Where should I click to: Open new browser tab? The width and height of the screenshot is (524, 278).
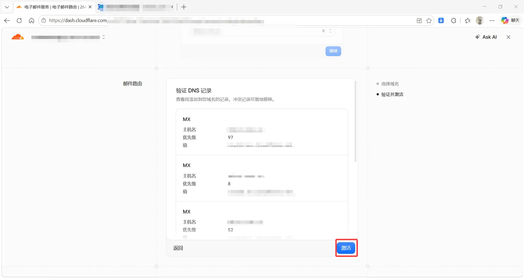184,7
